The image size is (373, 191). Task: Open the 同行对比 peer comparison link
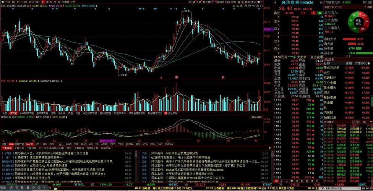pos(368,3)
